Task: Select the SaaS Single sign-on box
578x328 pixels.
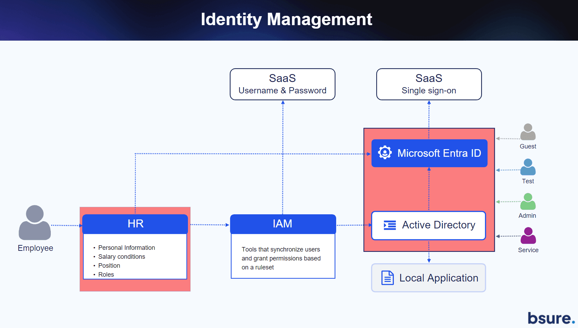Action: 429,84
